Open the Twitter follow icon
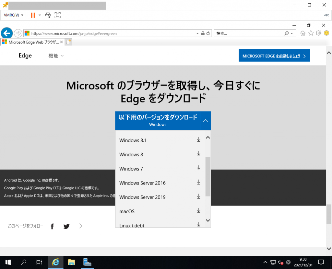Screen dimensions: 332x269 [66, 227]
